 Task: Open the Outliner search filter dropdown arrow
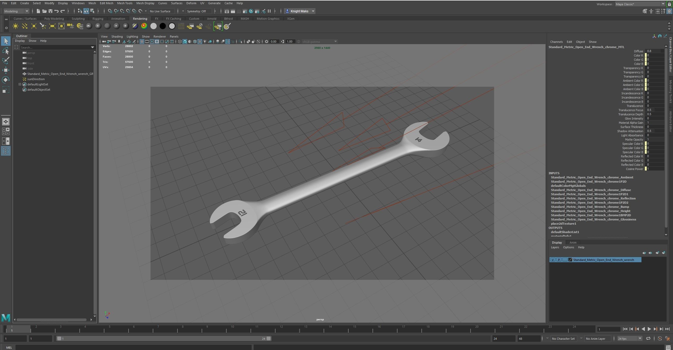pyautogui.click(x=92, y=47)
